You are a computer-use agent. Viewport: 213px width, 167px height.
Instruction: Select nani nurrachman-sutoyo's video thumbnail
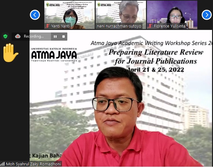click(121, 15)
